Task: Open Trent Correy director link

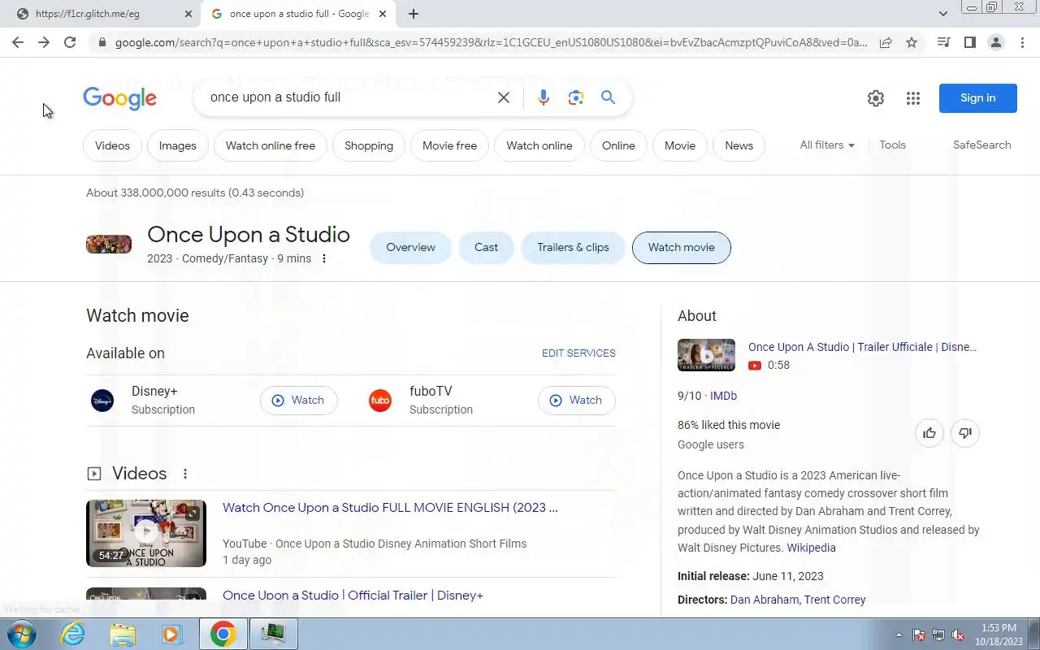Action: pos(835,600)
